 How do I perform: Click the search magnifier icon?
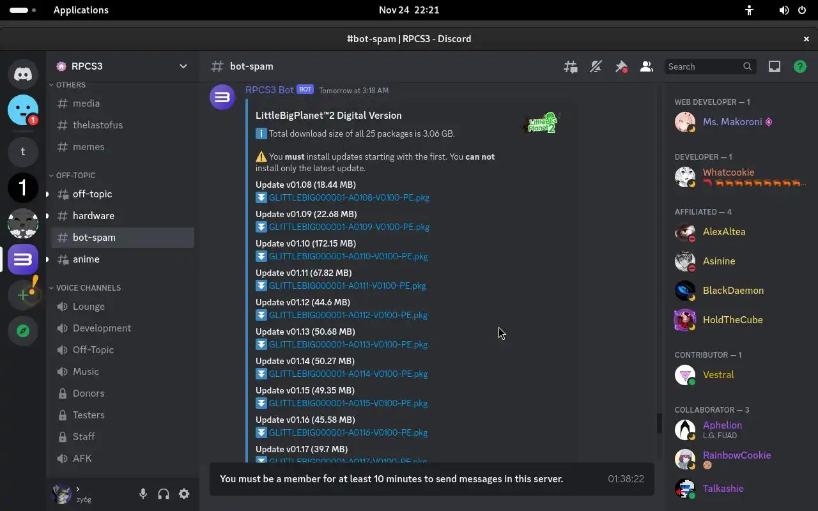pos(747,66)
